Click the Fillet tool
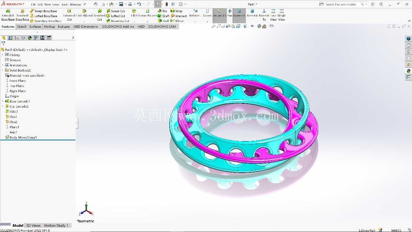This screenshot has width=412, height=232. [x=134, y=13]
